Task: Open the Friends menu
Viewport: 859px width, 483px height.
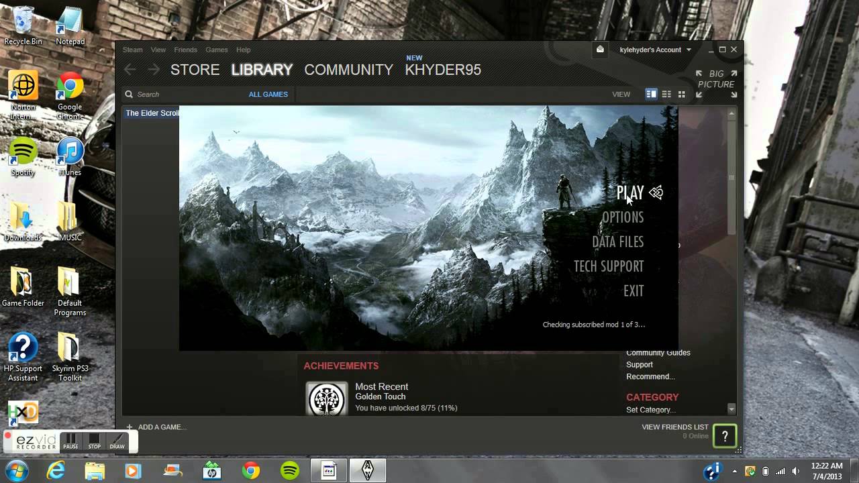Action: point(185,50)
